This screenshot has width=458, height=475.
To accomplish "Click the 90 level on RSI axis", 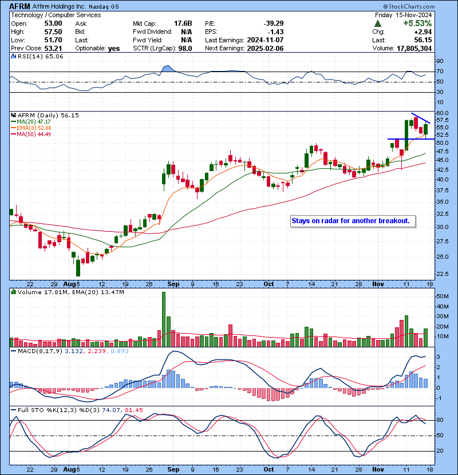I will [440, 61].
